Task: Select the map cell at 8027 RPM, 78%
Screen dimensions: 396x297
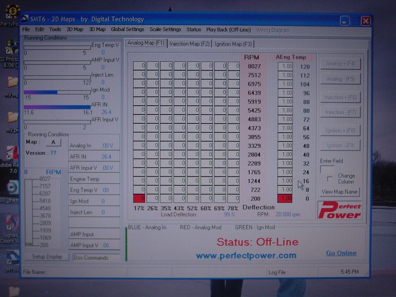Action: tap(234, 66)
